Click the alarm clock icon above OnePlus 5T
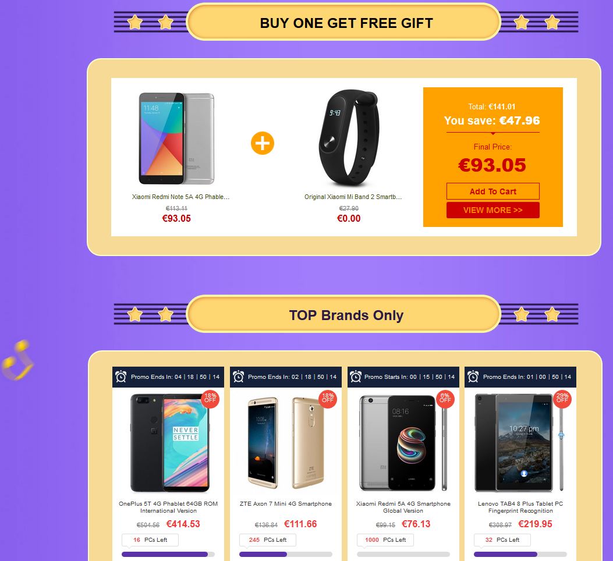 pyautogui.click(x=121, y=377)
